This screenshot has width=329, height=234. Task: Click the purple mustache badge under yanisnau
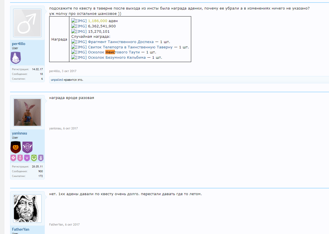pos(27,158)
